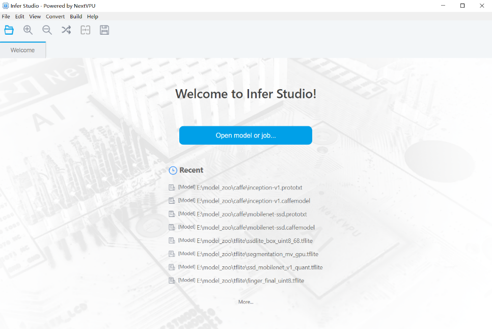Click the Open model or job button

[245, 135]
